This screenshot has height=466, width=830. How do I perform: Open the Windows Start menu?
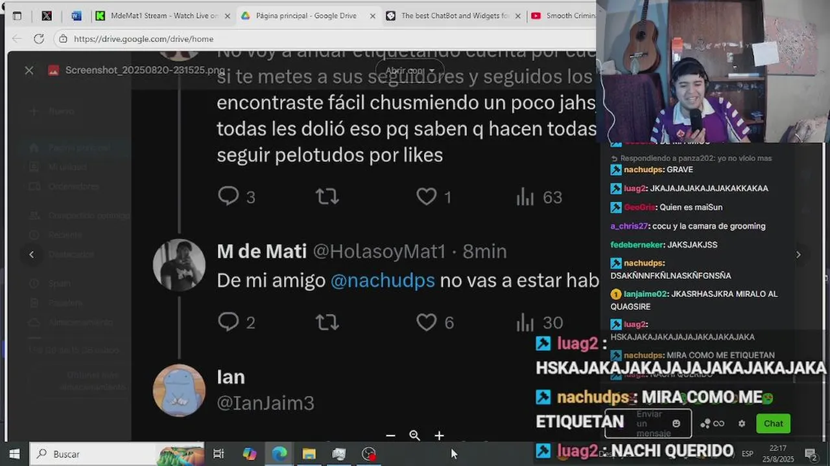point(14,454)
